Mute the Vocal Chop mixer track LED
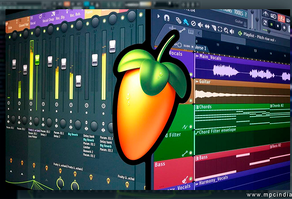The height and width of the screenshot is (199, 292). (x=44, y=31)
